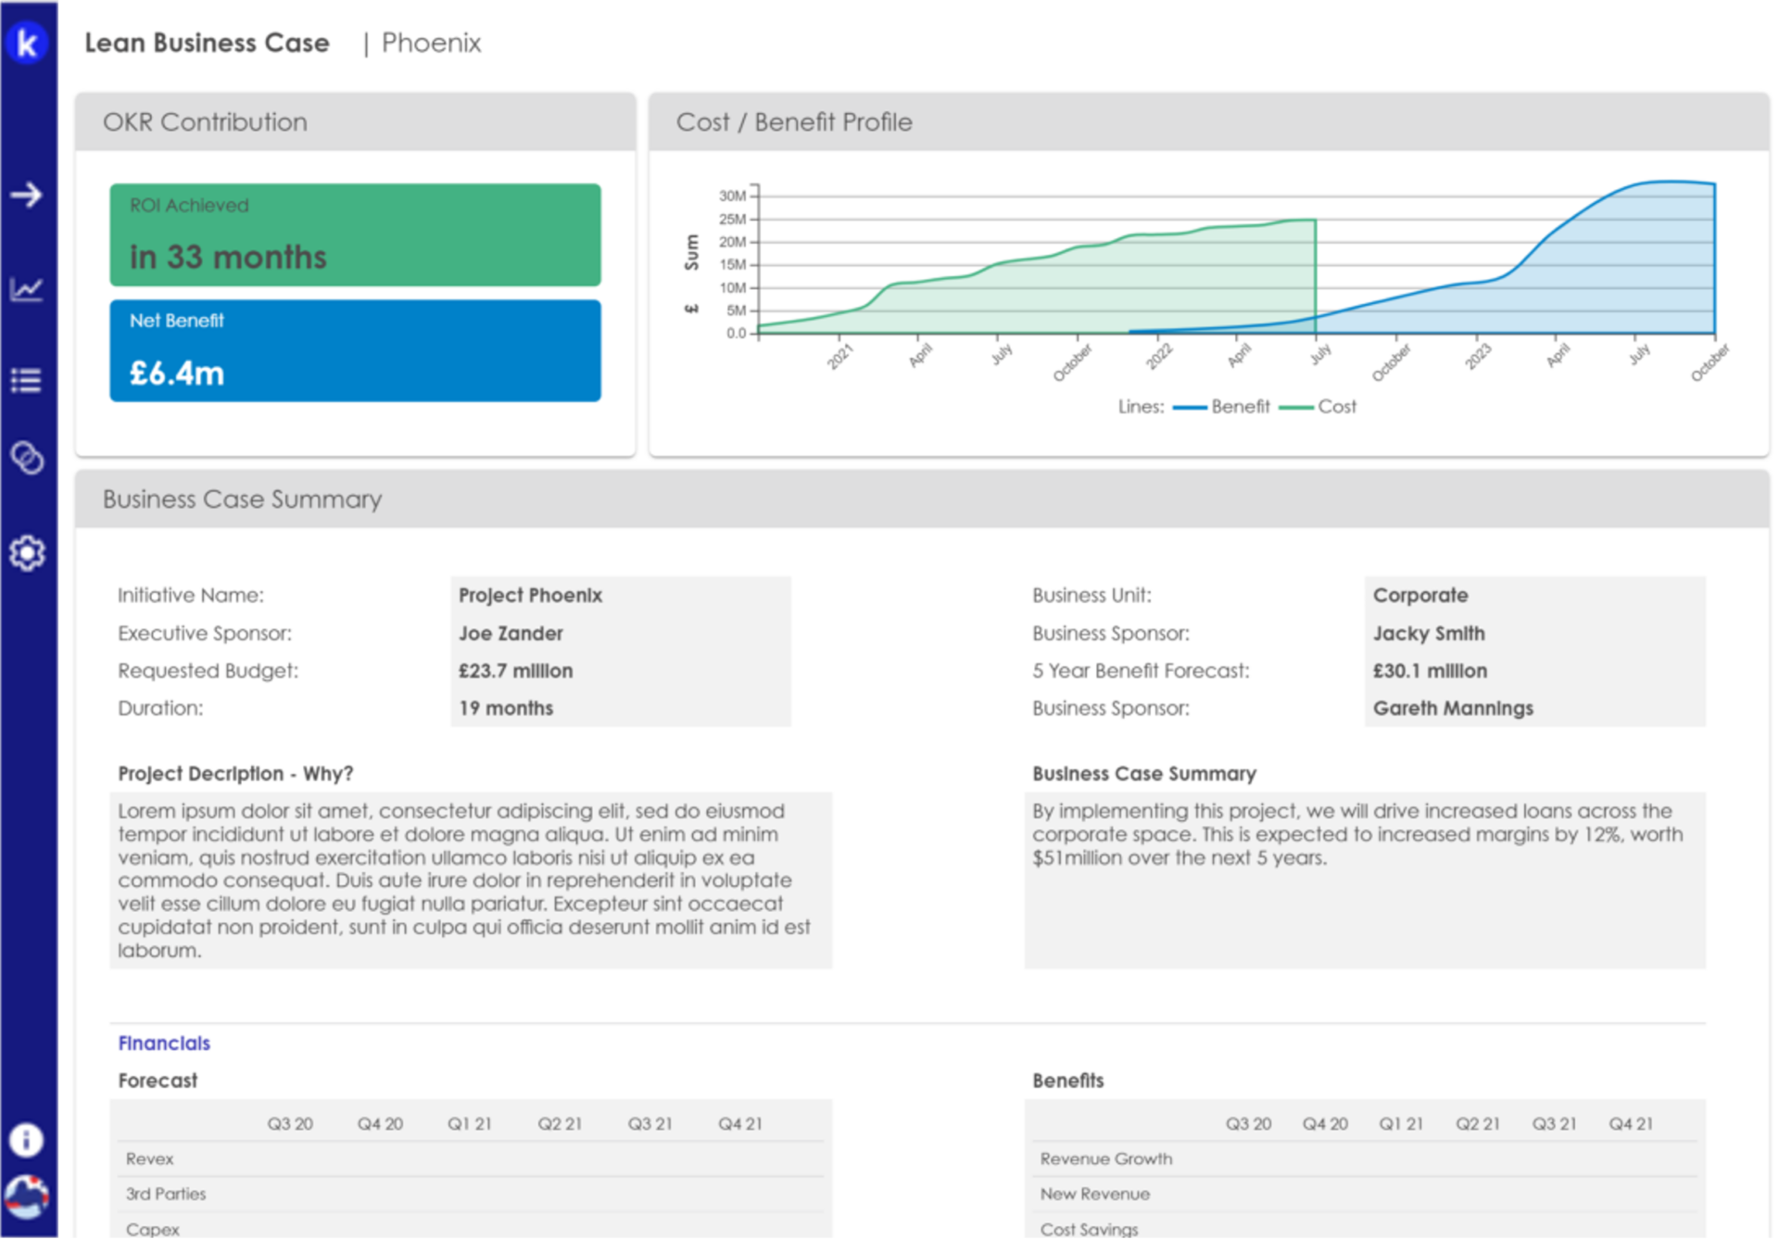1779x1240 pixels.
Task: Toggle Benefit line in chart legend
Action: coord(1222,407)
